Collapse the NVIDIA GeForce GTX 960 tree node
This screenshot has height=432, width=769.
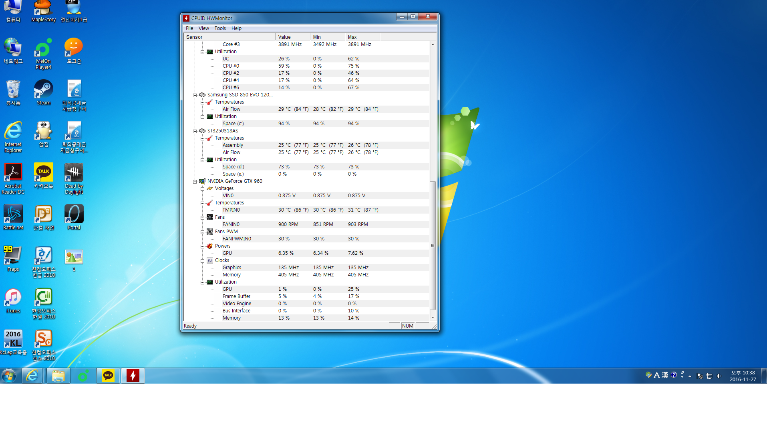click(195, 182)
